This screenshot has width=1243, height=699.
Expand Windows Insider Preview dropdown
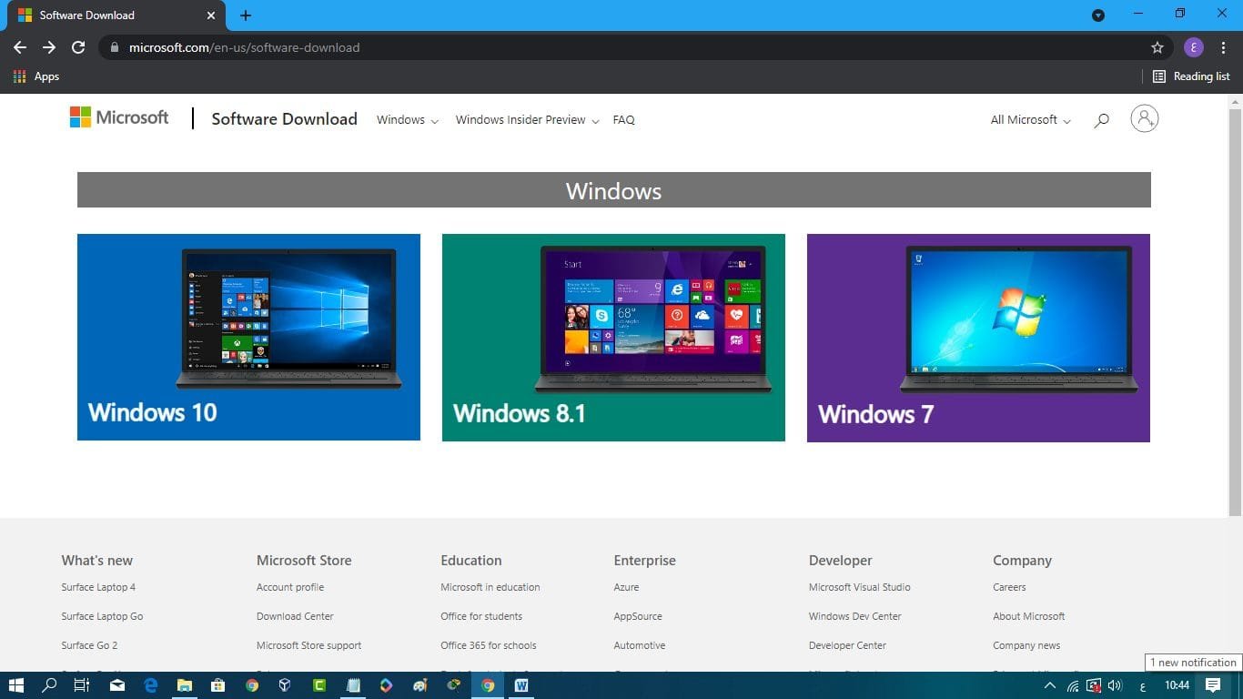[x=527, y=120]
